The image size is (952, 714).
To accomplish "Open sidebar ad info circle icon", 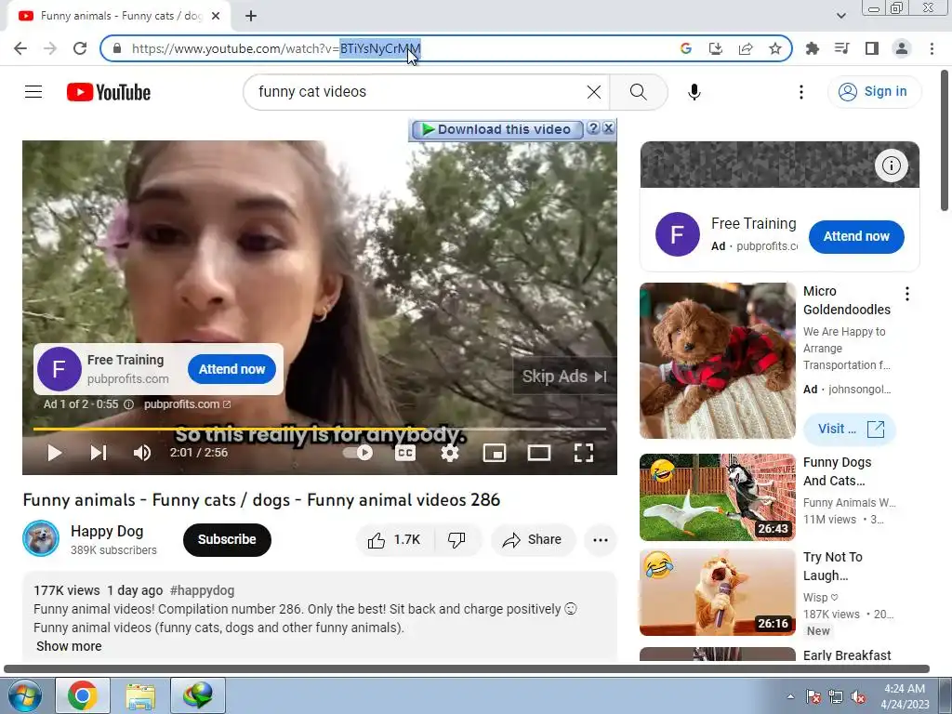I will (892, 165).
